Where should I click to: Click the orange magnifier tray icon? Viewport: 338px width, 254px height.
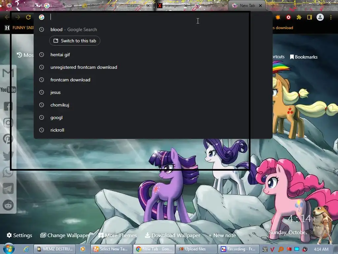[281, 249]
